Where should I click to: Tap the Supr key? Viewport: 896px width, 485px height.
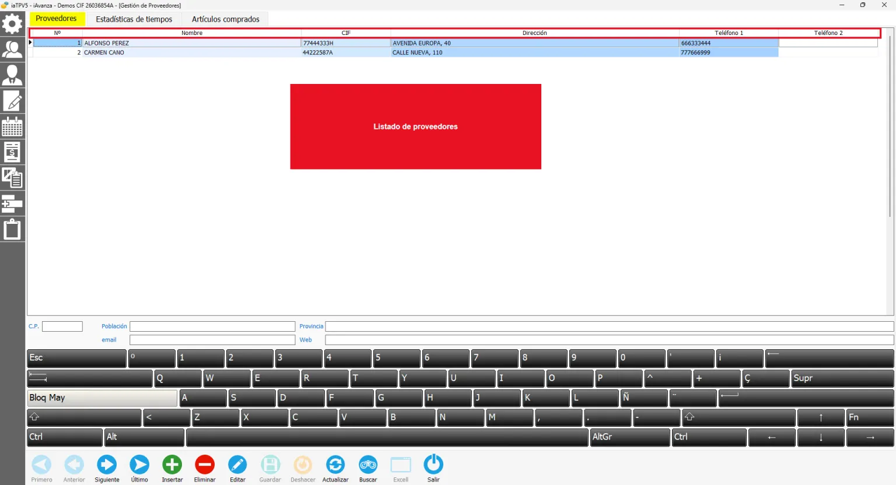pyautogui.click(x=842, y=378)
